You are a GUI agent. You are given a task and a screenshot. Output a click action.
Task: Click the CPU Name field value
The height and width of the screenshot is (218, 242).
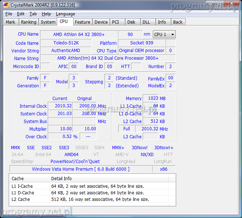click(79, 34)
